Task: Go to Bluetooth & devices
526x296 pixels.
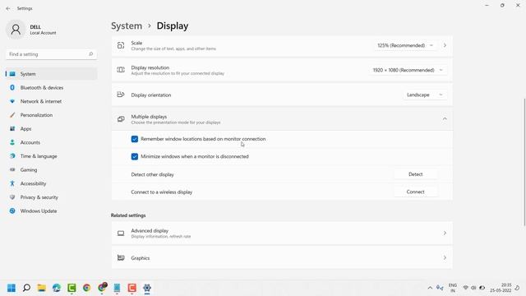Action: [51, 88]
